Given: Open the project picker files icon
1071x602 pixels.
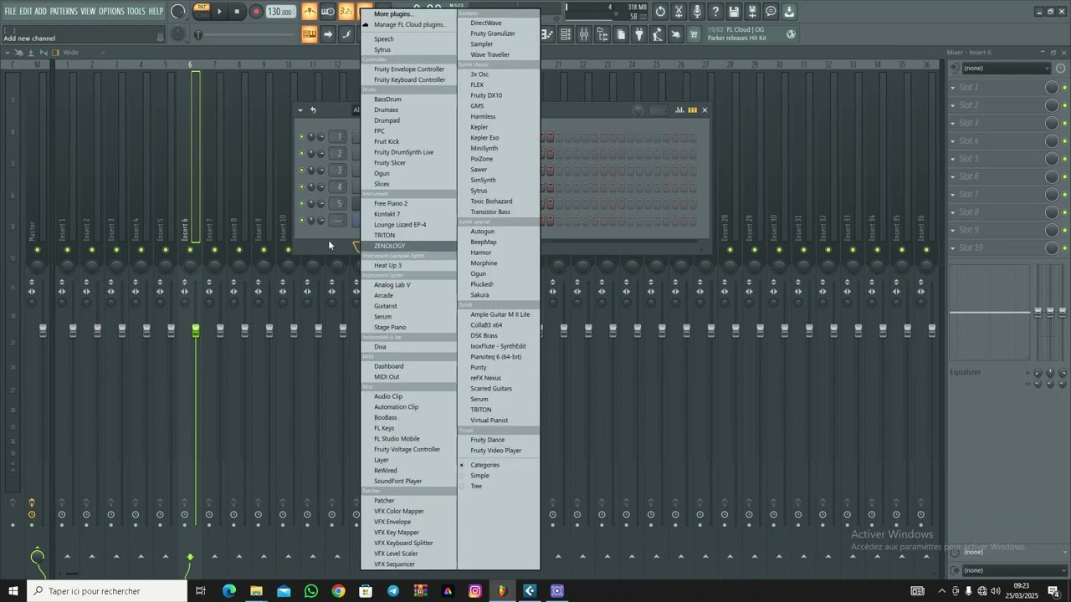Looking at the screenshot, I should click(x=621, y=34).
